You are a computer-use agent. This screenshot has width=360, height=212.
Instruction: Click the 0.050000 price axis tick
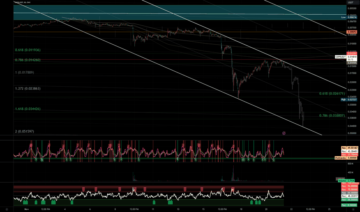click(x=352, y=133)
